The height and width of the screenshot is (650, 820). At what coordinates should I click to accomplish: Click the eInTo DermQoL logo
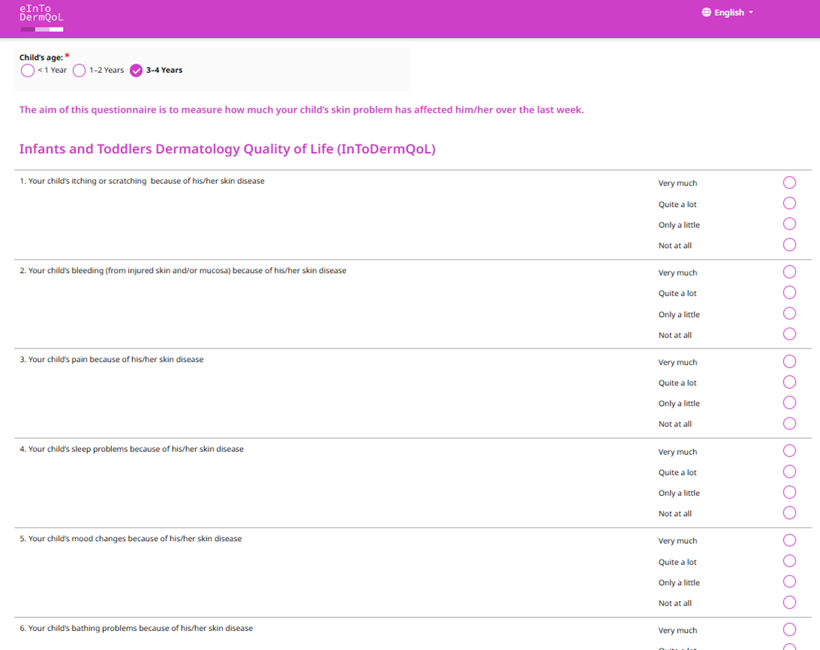coord(41,18)
